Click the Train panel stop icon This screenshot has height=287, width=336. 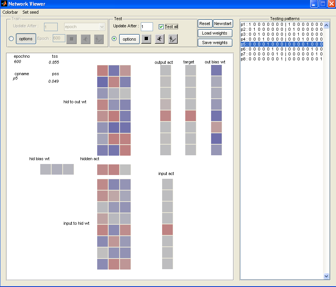pos(71,39)
